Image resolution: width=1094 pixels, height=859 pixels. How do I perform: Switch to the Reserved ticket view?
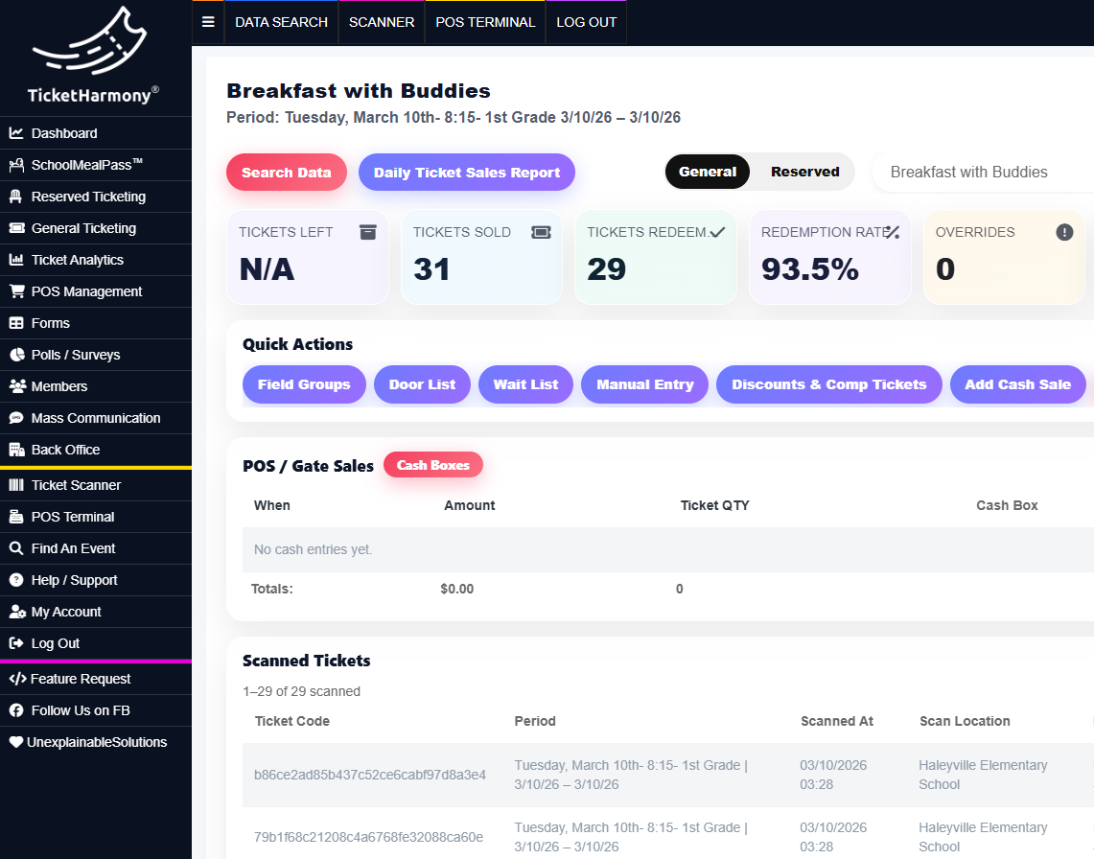pos(804,172)
